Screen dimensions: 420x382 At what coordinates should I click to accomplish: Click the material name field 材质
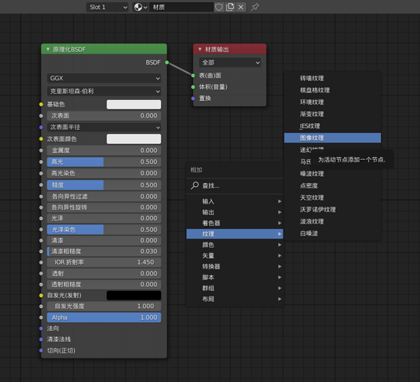(181, 7)
